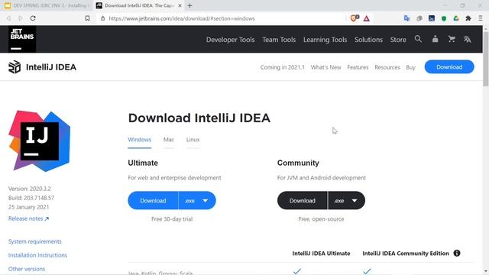Click the translate extension icon
Image resolution: width=489 pixels, height=275 pixels.
pos(406,18)
